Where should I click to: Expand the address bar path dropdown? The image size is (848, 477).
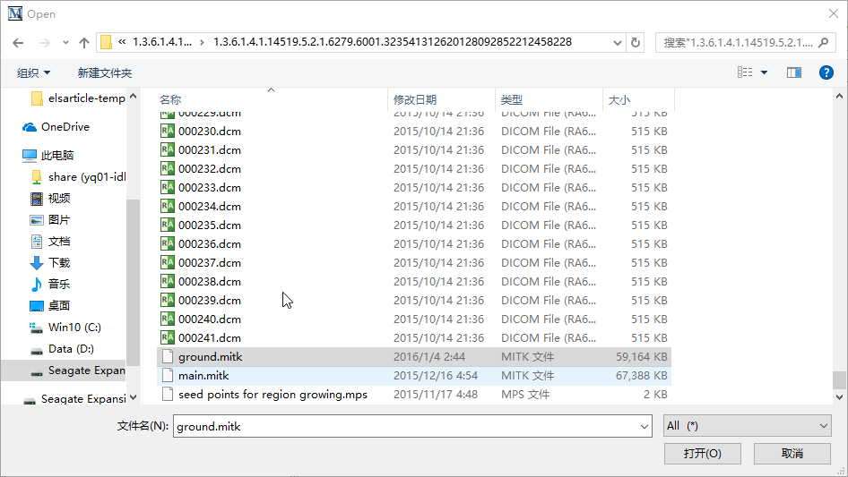point(617,42)
